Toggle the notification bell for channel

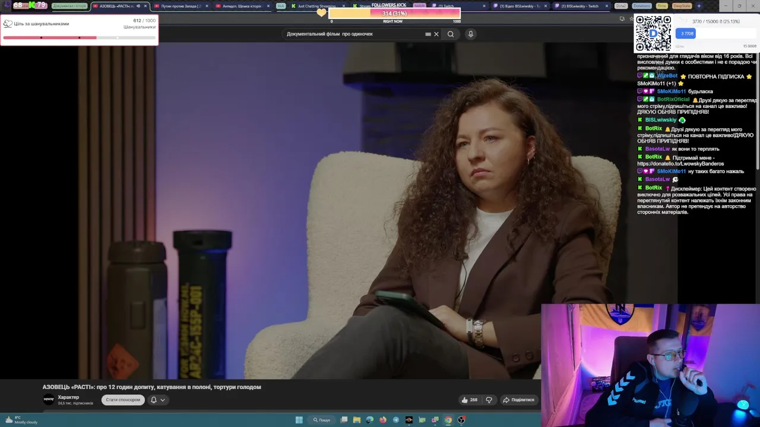(153, 400)
